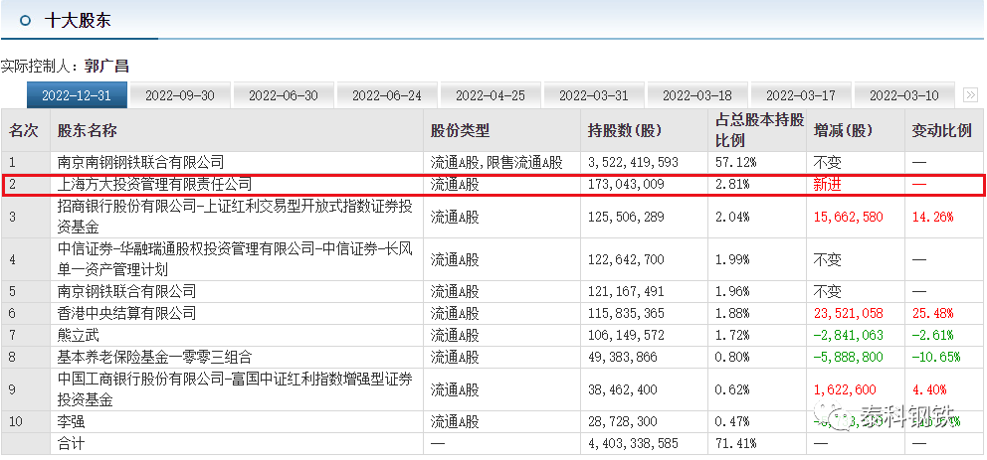
Task: Click holding value 28,728,300
Action: [622, 421]
